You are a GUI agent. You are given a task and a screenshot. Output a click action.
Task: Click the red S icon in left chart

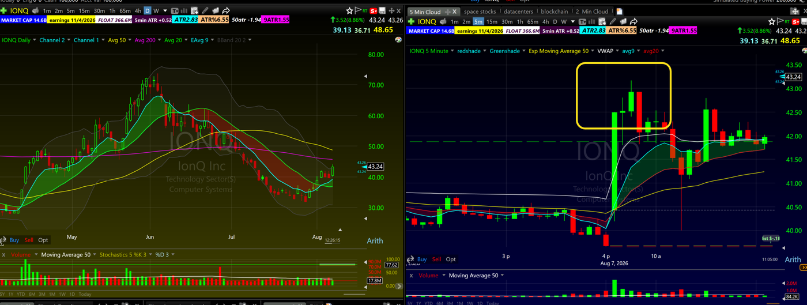click(374, 10)
